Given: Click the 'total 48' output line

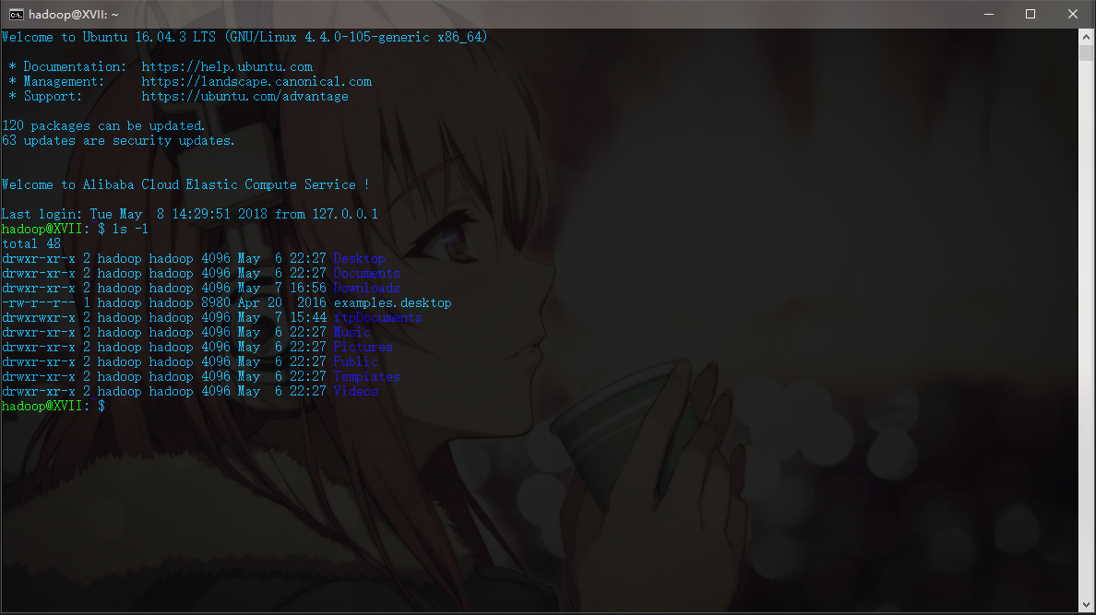Looking at the screenshot, I should [31, 244].
